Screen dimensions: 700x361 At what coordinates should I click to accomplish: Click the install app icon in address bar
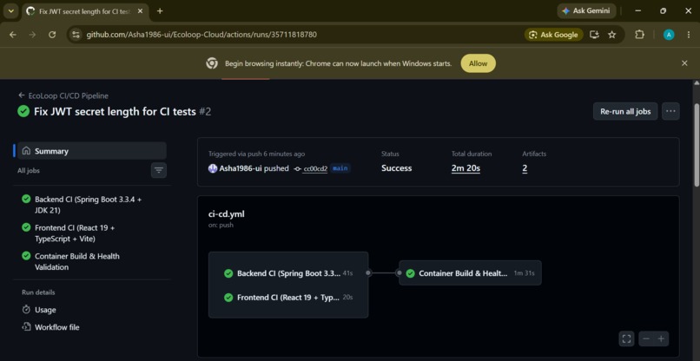(x=594, y=35)
